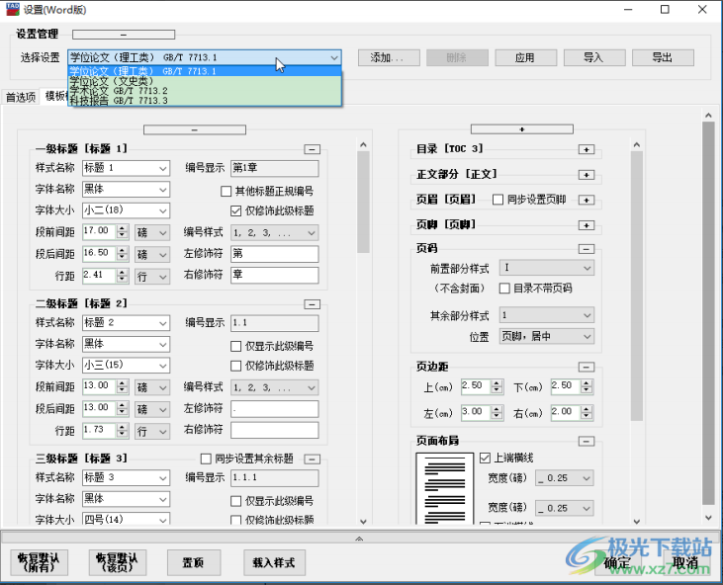Open 字体大小 dropdown showing 小二(18)

(x=163, y=210)
